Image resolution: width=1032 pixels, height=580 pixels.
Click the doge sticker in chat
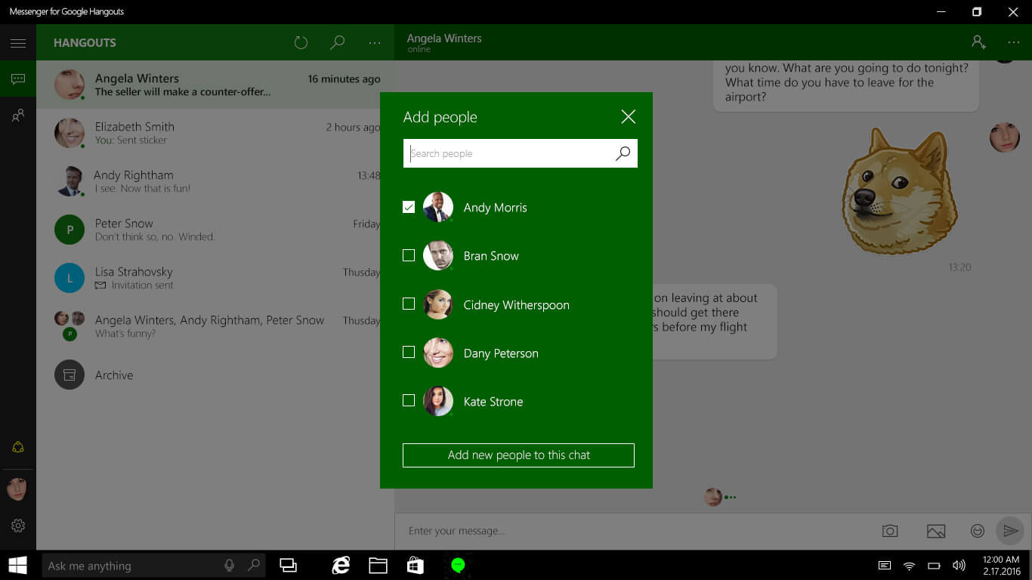coord(899,192)
